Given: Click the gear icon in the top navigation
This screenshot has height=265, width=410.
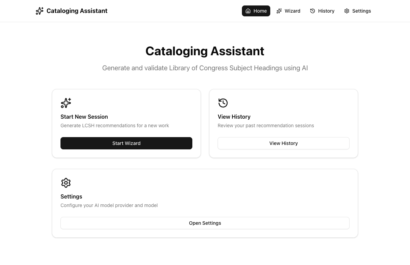Looking at the screenshot, I should [x=347, y=11].
